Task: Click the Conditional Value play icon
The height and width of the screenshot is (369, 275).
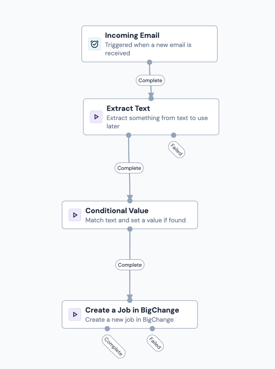Action: pyautogui.click(x=75, y=215)
